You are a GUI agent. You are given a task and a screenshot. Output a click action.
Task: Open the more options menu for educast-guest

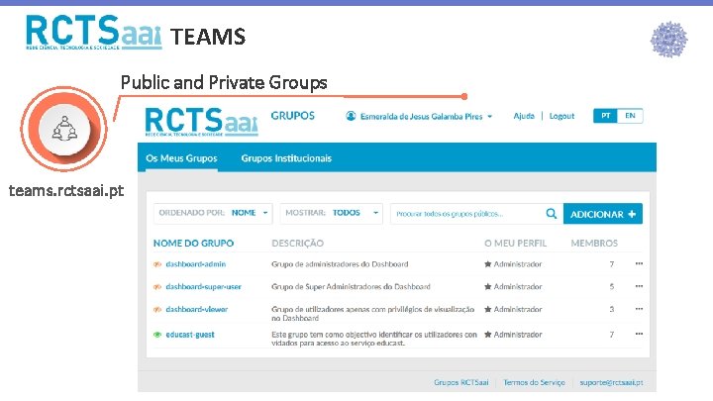[x=639, y=334]
